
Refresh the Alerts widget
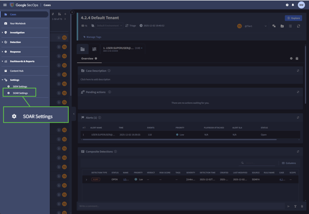[298, 118]
